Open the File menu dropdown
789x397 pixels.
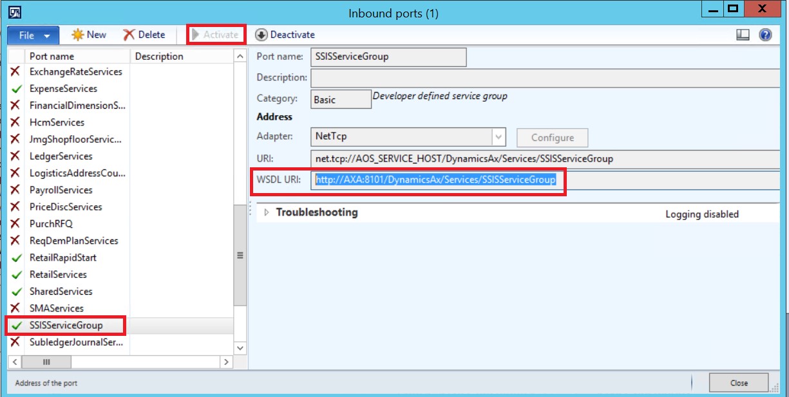coord(33,35)
